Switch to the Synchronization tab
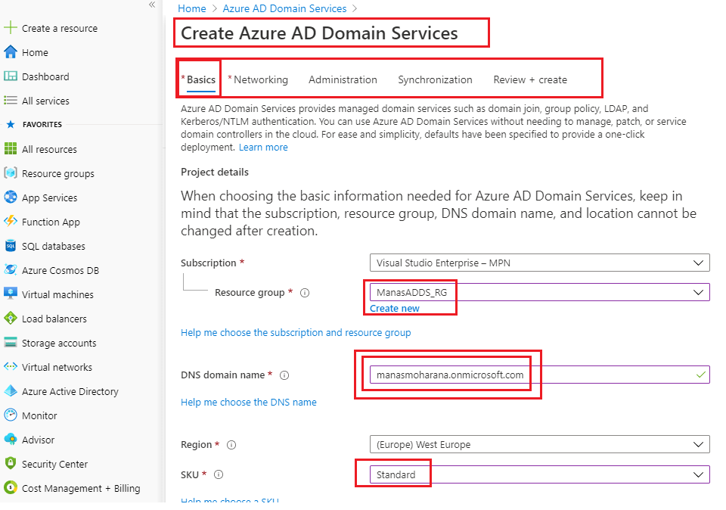The width and height of the screenshot is (726, 510). click(x=435, y=79)
